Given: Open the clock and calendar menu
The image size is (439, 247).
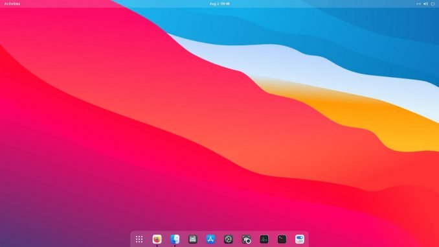Looking at the screenshot, I should click(219, 4).
